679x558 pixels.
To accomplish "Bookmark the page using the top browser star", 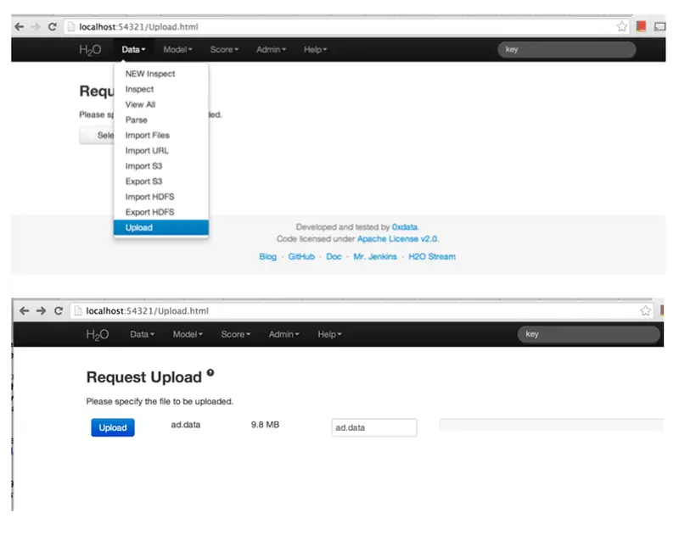I will pos(622,27).
